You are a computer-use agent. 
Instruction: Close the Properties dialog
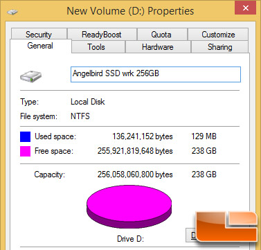pos(245,8)
